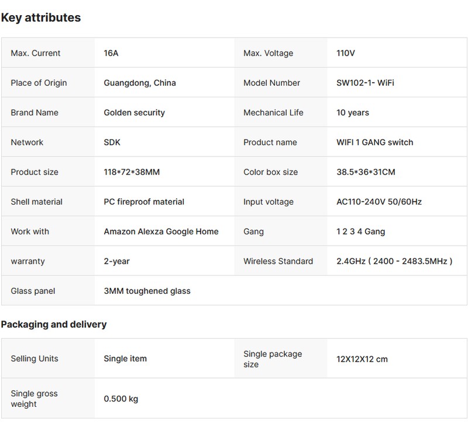This screenshot has height=422, width=468.
Task: Click the Single item selling units value
Action: click(x=125, y=358)
